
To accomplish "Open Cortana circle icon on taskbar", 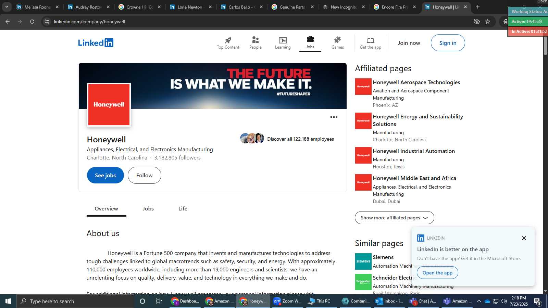I will pyautogui.click(x=142, y=301).
